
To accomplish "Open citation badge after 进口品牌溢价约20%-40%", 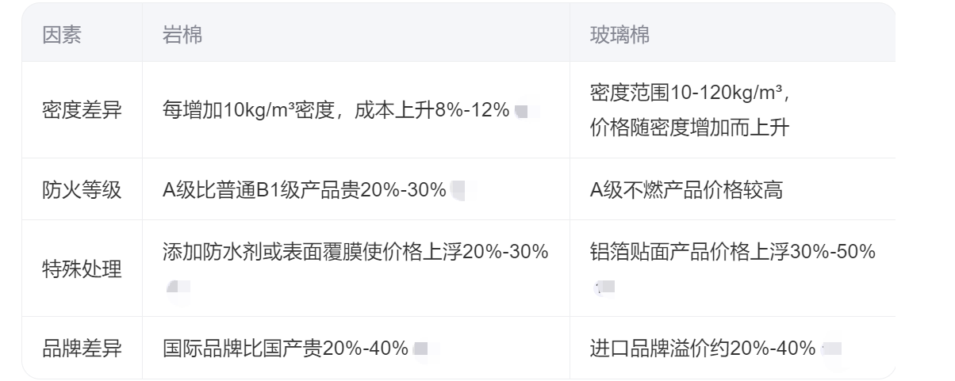I will [x=831, y=349].
